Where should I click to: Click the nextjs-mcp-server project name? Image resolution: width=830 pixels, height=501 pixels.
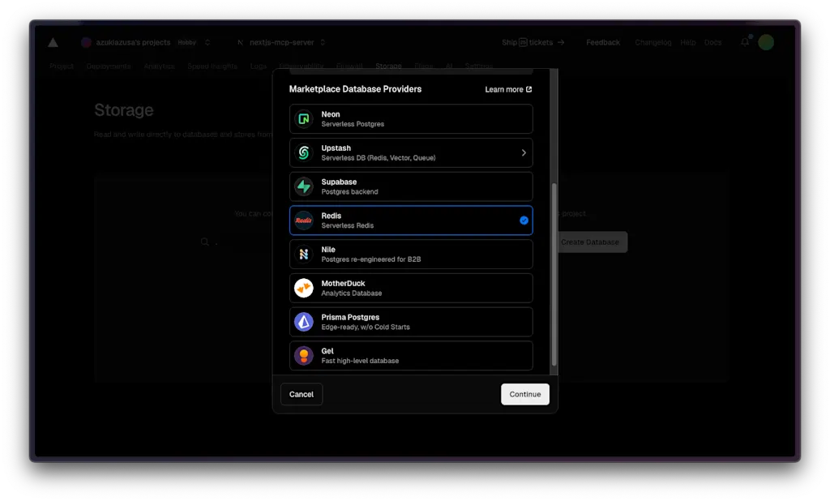pyautogui.click(x=281, y=42)
